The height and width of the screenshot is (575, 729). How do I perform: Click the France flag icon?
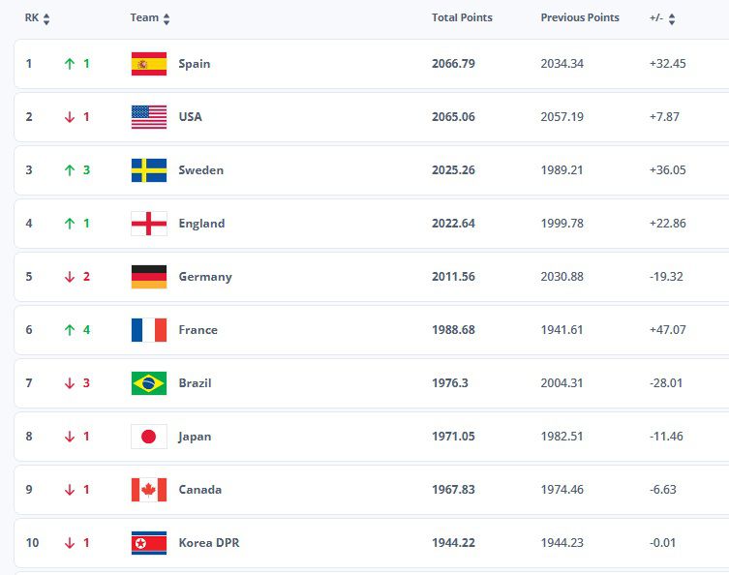pos(148,330)
